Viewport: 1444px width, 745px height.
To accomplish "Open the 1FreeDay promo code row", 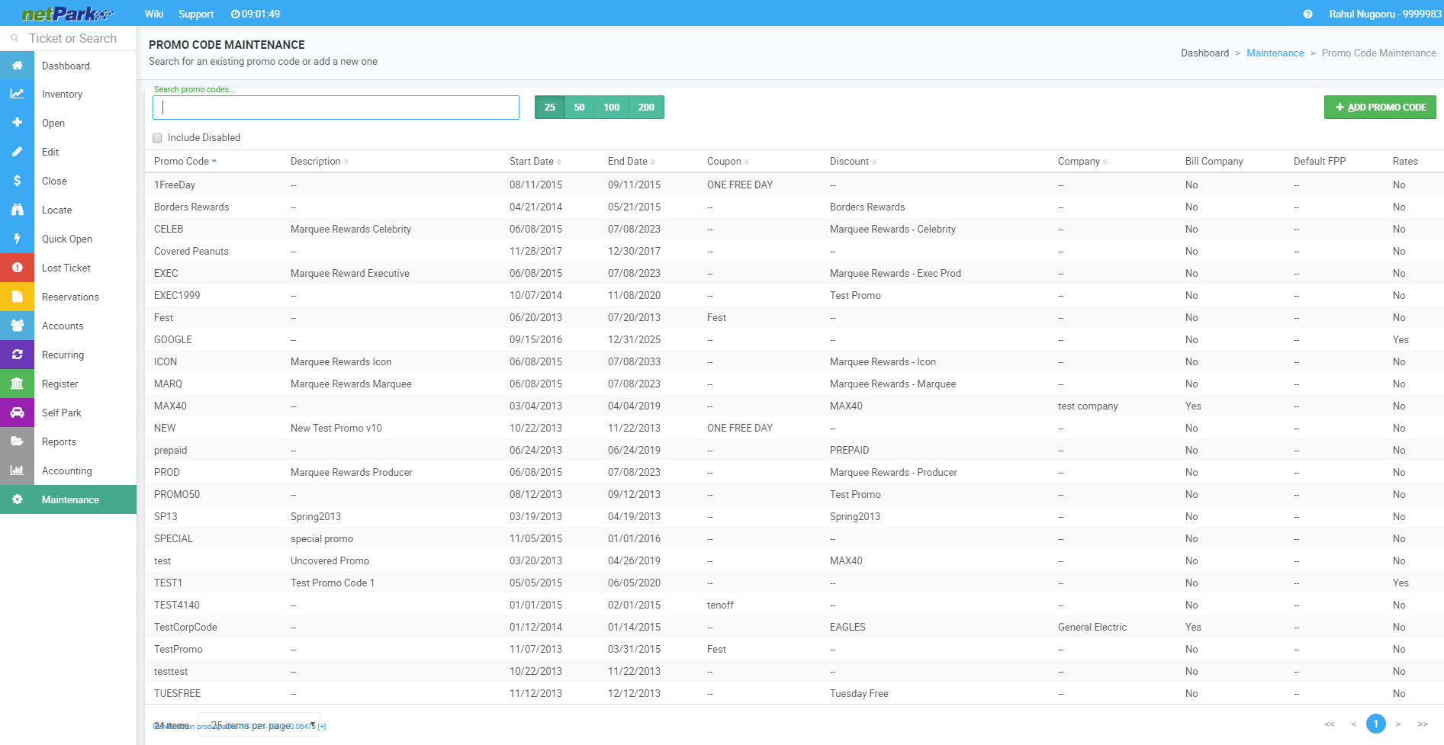I will [x=793, y=185].
